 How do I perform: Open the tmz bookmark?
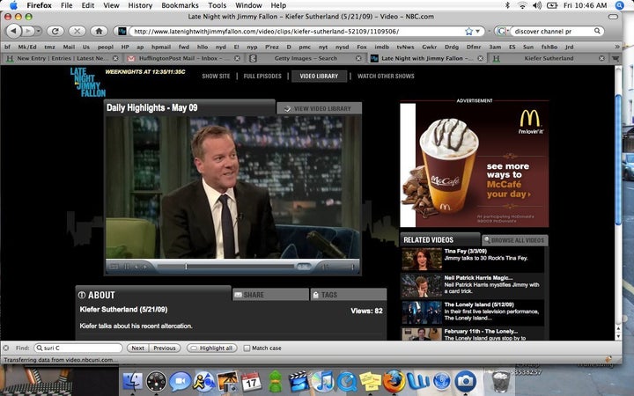[49, 47]
